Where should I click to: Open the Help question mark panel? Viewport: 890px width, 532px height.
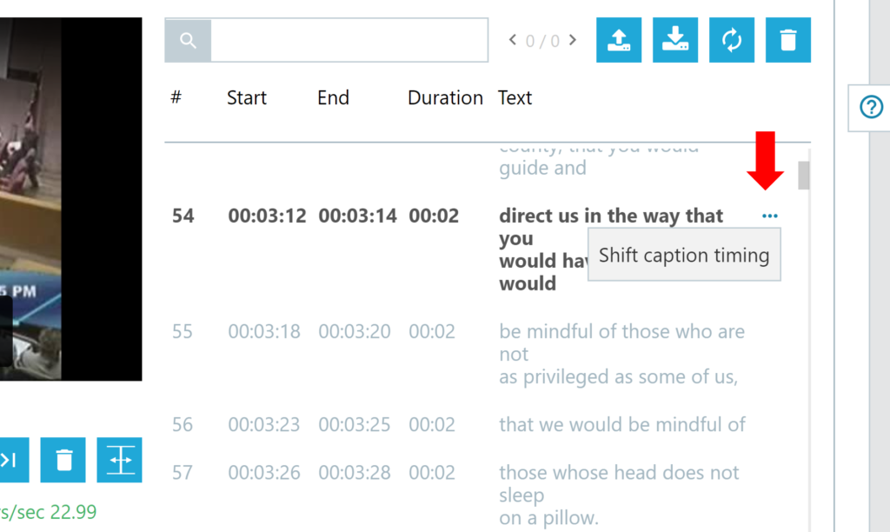[x=870, y=108]
